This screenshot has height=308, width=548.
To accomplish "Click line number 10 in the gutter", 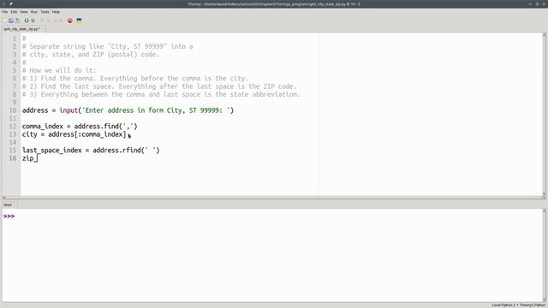I will [13, 110].
